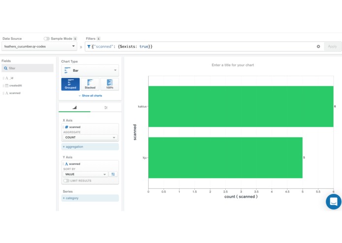Click the chart title placeholder
Viewport: 342px width, 243px height.
(233, 65)
